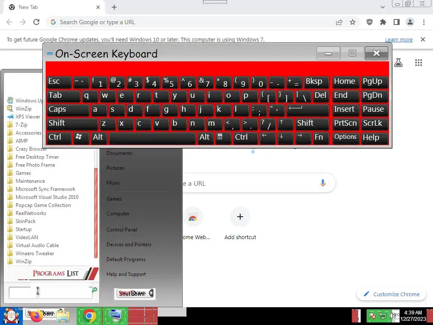This screenshot has height=325, width=433.
Task: Click down arrow key on keyboard
Action: (285, 138)
